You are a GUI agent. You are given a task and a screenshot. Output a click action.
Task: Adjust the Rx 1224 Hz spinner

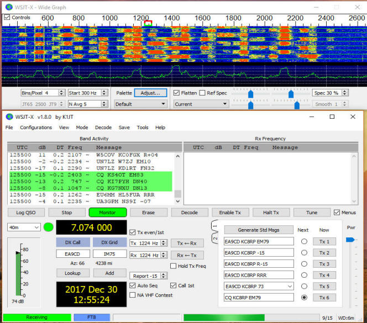164,255
